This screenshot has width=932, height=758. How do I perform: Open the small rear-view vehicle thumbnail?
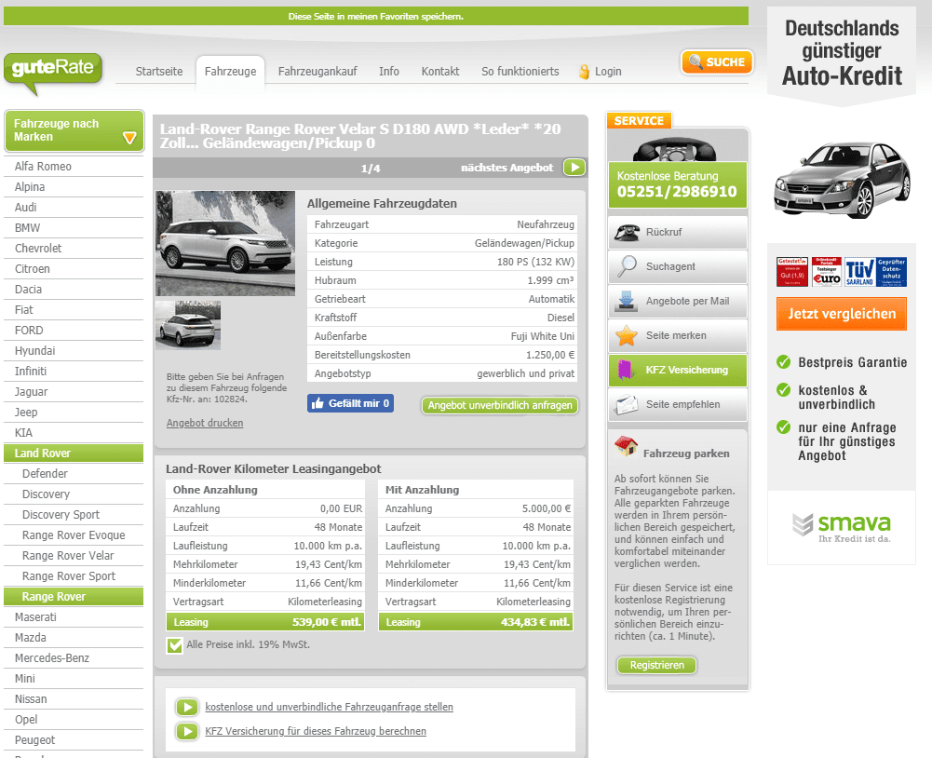[x=188, y=325]
